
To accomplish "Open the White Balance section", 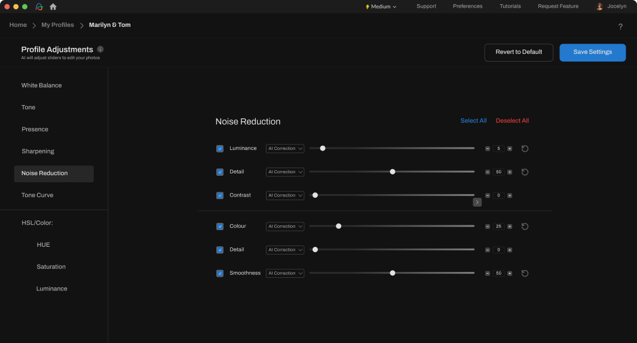I will (x=41, y=85).
